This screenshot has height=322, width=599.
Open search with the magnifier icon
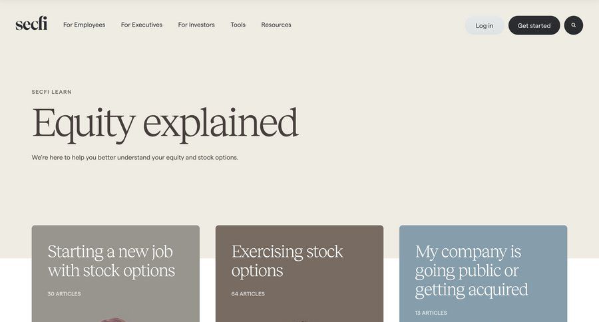click(x=574, y=25)
